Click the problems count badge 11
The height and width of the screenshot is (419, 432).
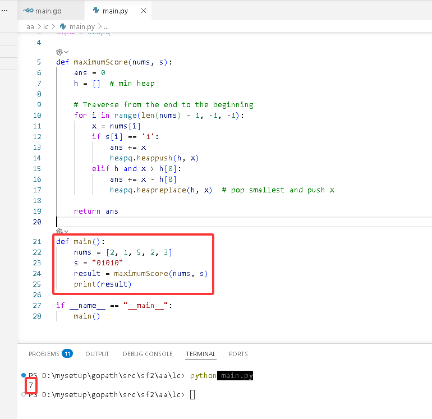(x=67, y=354)
